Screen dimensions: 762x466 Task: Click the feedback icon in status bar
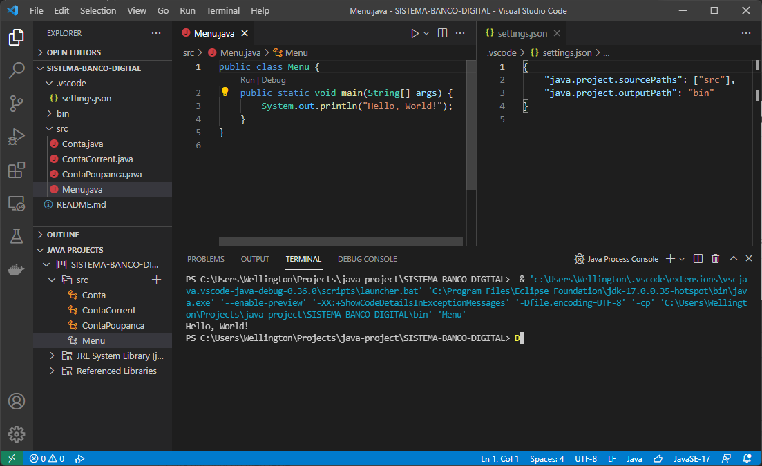(x=726, y=458)
